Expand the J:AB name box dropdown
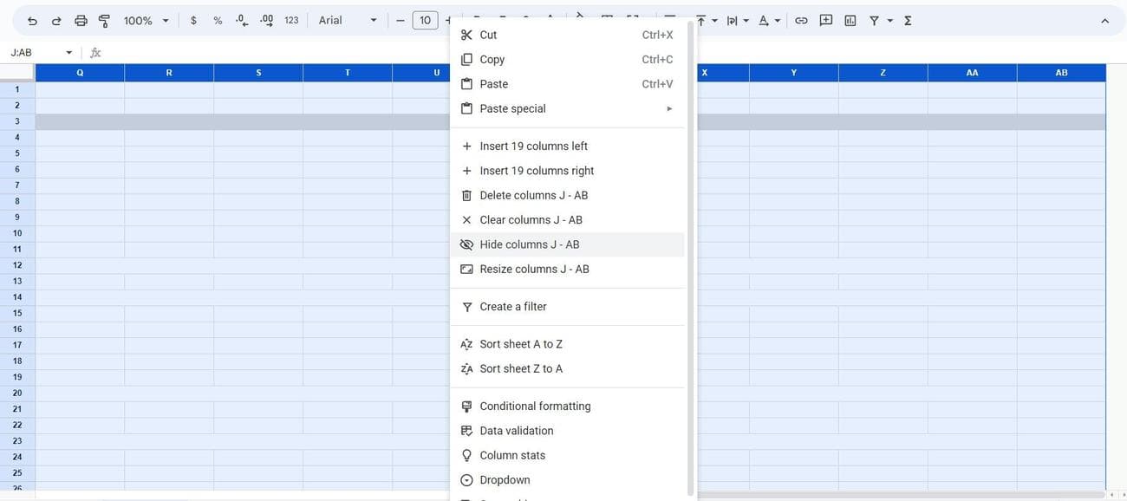The height and width of the screenshot is (501, 1127). pyautogui.click(x=69, y=53)
